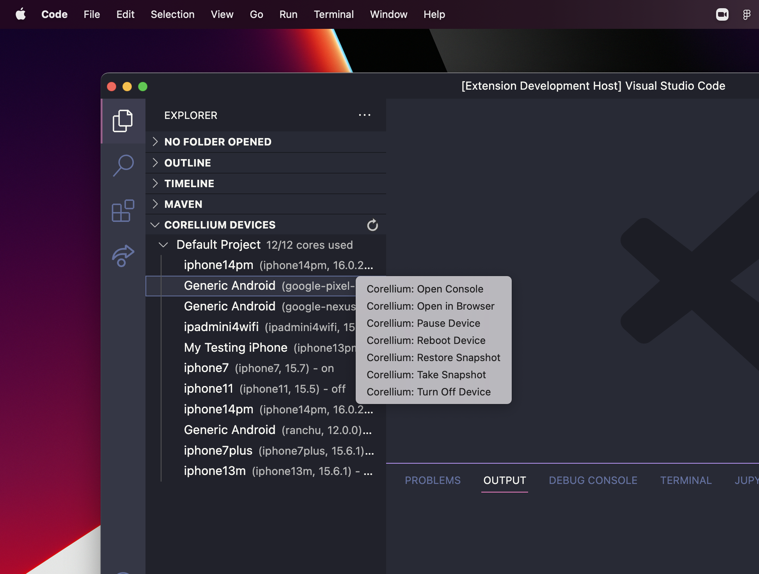Open the Explorer view in activity bar
The height and width of the screenshot is (574, 759).
click(x=123, y=121)
